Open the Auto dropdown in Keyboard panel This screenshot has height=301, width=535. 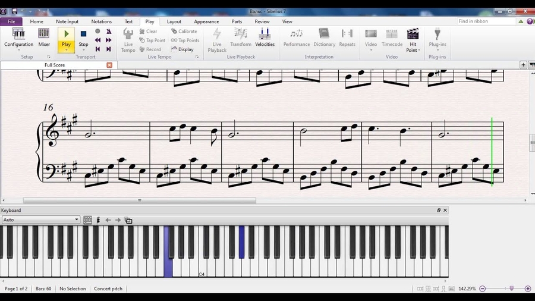point(40,220)
